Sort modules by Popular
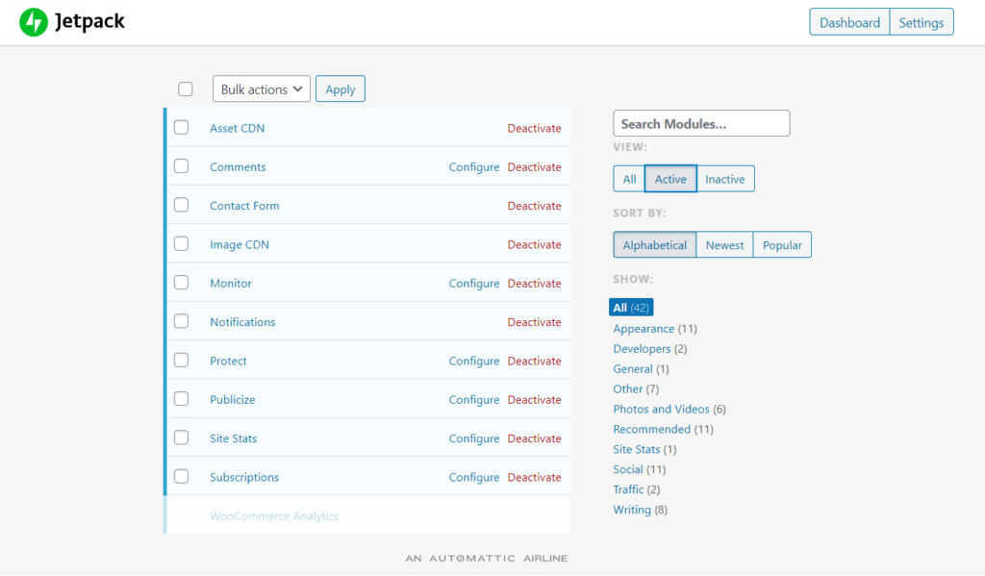 (x=782, y=245)
